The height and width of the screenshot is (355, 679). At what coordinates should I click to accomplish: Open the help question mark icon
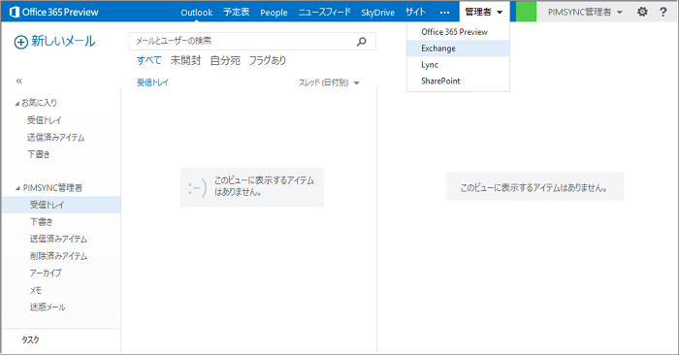click(663, 12)
